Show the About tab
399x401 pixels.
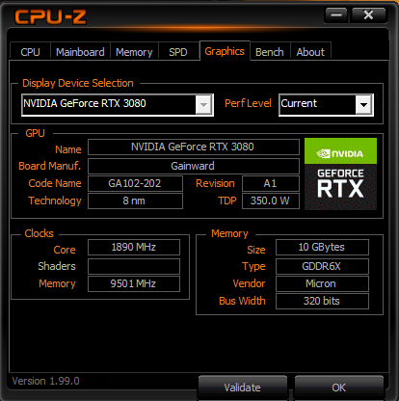[x=310, y=51]
